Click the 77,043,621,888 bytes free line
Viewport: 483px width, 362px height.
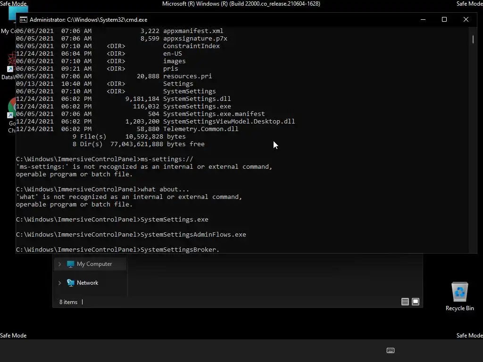pos(138,144)
